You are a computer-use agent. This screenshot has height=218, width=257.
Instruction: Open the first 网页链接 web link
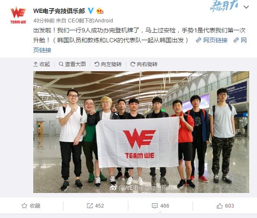pos(212,40)
